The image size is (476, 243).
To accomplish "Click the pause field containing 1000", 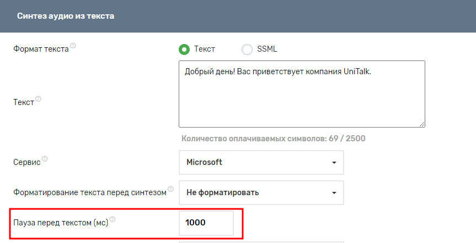I will pyautogui.click(x=206, y=223).
